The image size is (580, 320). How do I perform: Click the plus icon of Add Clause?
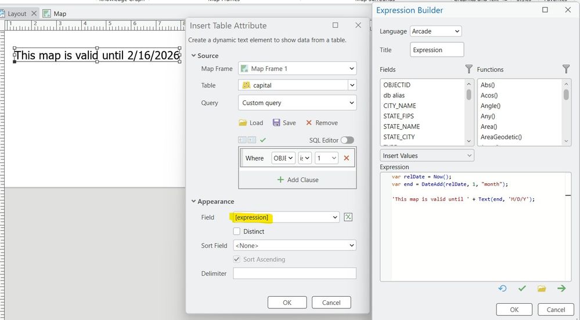coord(280,180)
